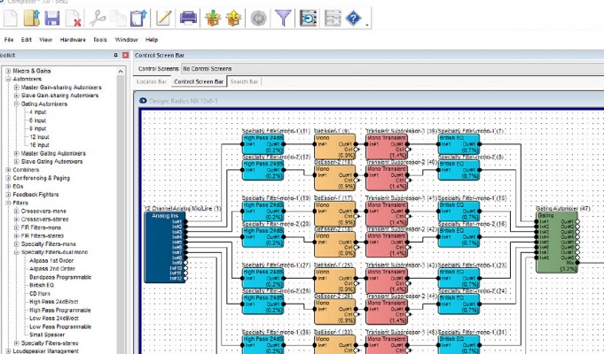Switch to the Locator Bar tab

152,81
